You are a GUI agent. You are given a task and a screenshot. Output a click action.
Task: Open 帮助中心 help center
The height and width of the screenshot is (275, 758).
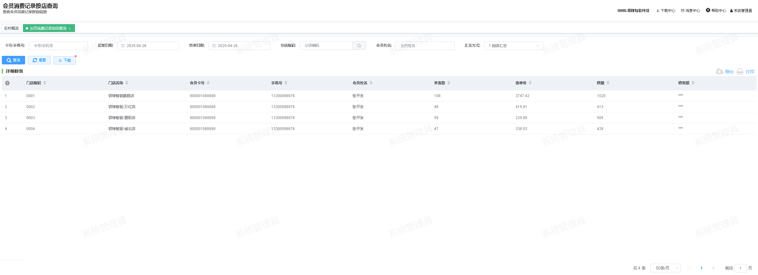point(716,11)
